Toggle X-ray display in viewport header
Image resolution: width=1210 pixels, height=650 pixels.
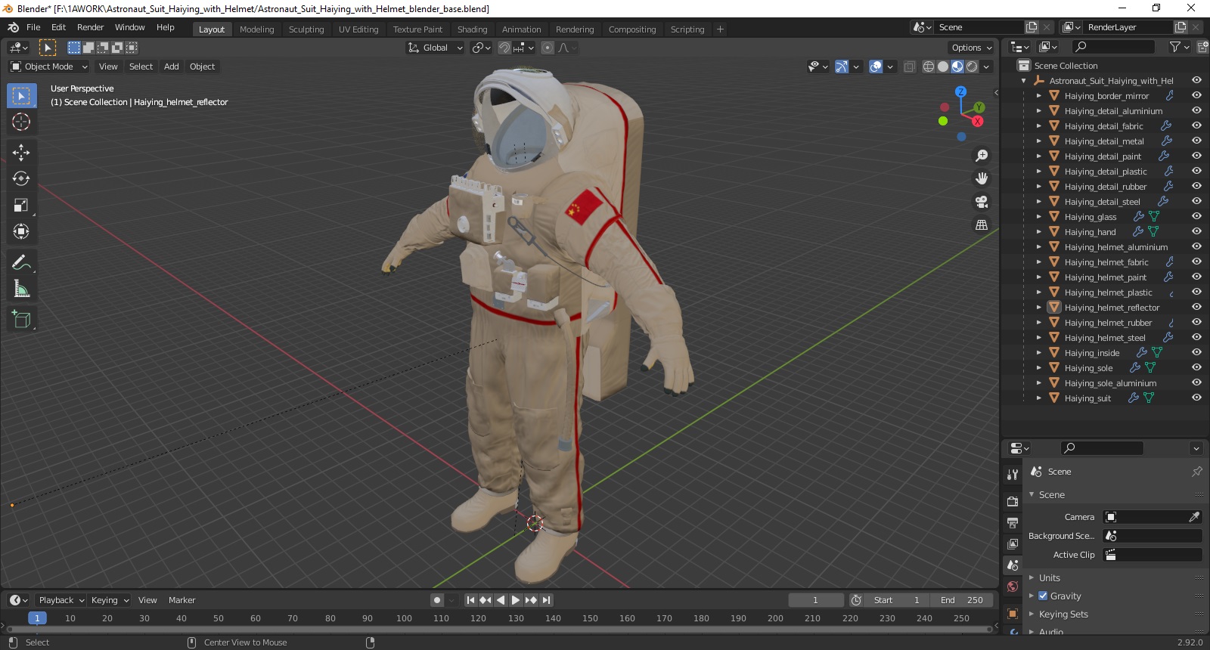coord(909,67)
